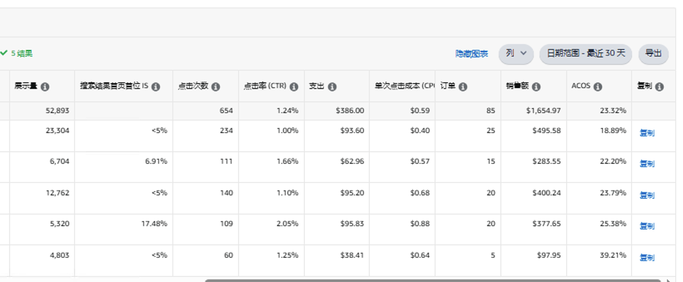Screen dimensions: 683x282
Task: Click info icon beside ACOS header
Action: point(598,87)
